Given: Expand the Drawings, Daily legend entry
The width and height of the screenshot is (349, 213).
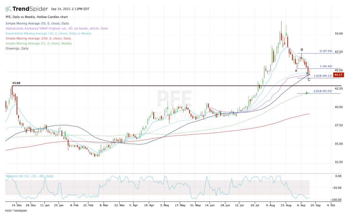Looking at the screenshot, I should [17, 48].
